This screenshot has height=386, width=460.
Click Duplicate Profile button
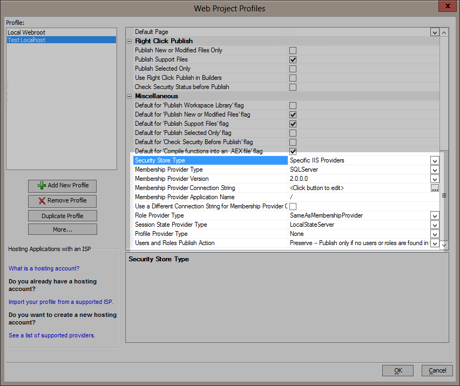coord(62,216)
